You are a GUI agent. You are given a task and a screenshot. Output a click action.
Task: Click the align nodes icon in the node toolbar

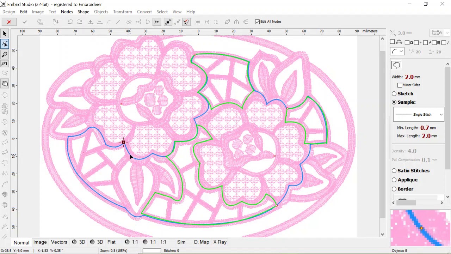pyautogui.click(x=138, y=22)
